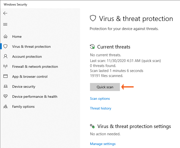Viewport: 180px width, 148px height.
Task: Select Firewall & network protection
Action: coord(35,66)
